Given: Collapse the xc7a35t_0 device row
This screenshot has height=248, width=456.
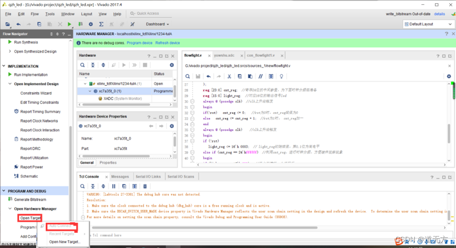Looking at the screenshot, I should (90, 91).
